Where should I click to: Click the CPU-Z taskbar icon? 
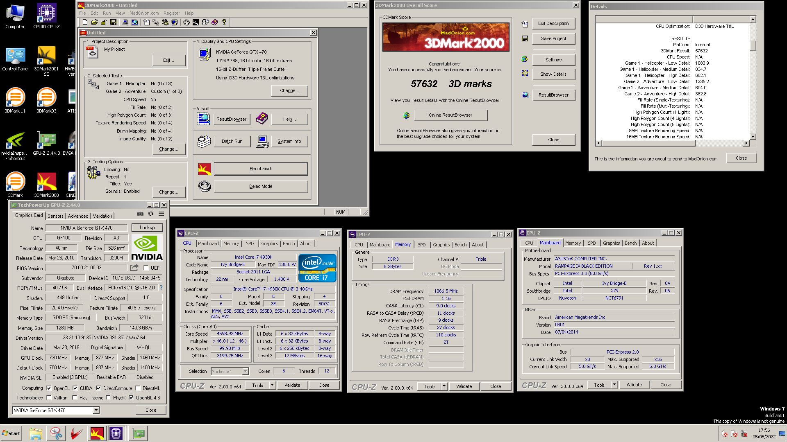coord(116,433)
